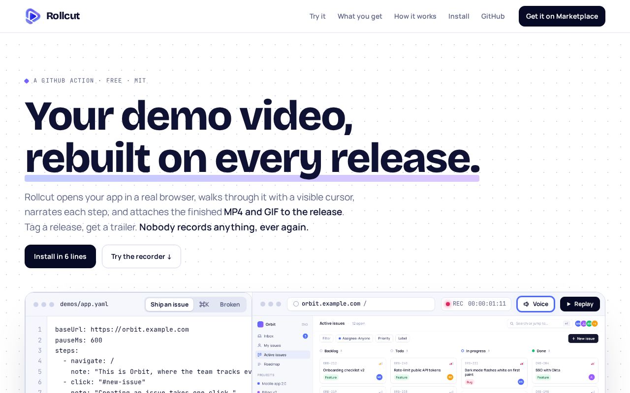The width and height of the screenshot is (630, 393).
Task: Click Try the recorder button
Action: (x=141, y=256)
